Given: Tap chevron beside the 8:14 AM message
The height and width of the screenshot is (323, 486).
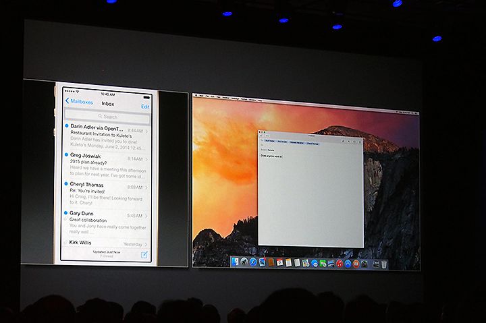Looking at the screenshot, I should [x=146, y=159].
